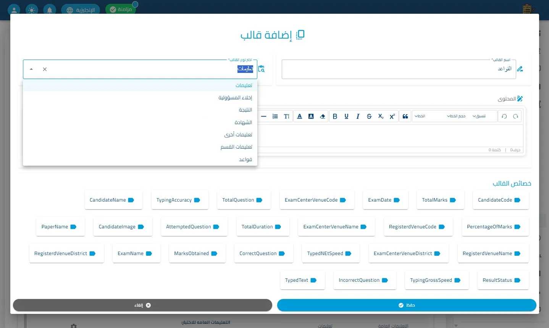Select إخلاء المسؤولية from the list
Screen dimensions: 549x328
(140, 97)
